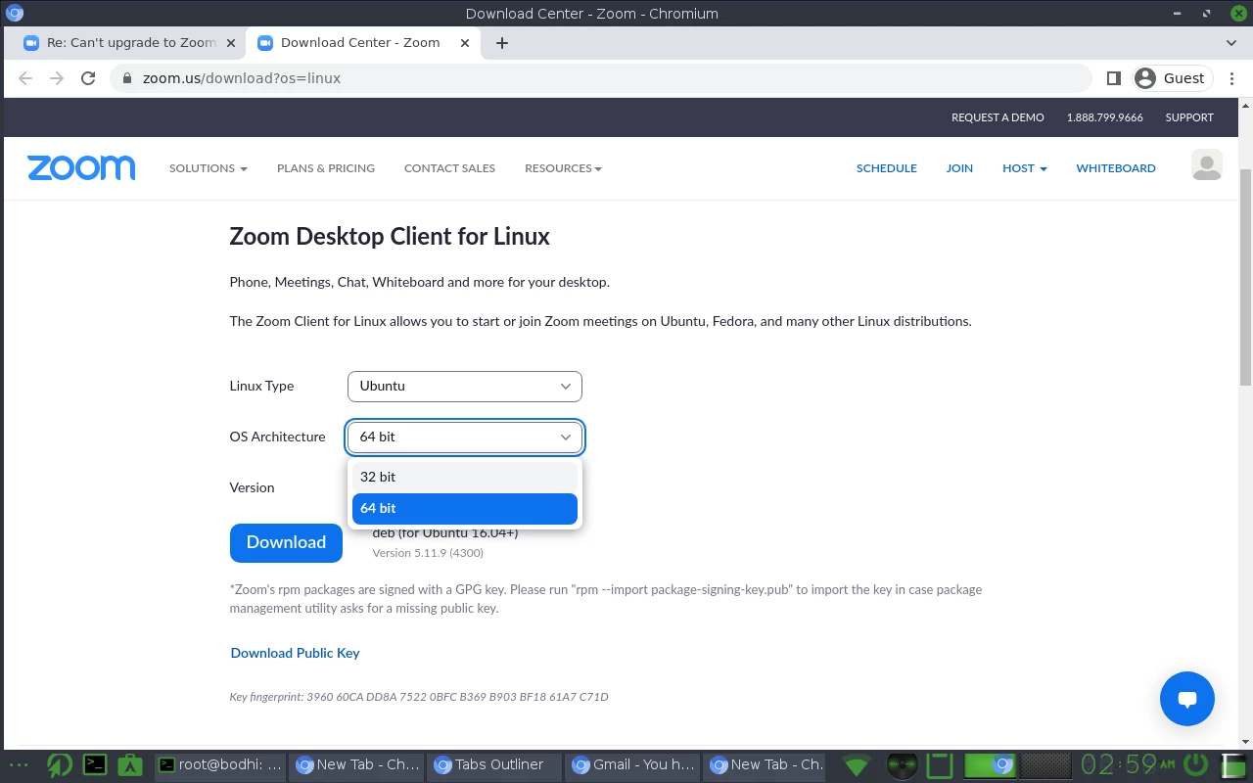Image resolution: width=1253 pixels, height=783 pixels.
Task: Click the page vertical scrollbar
Action: (1245, 276)
